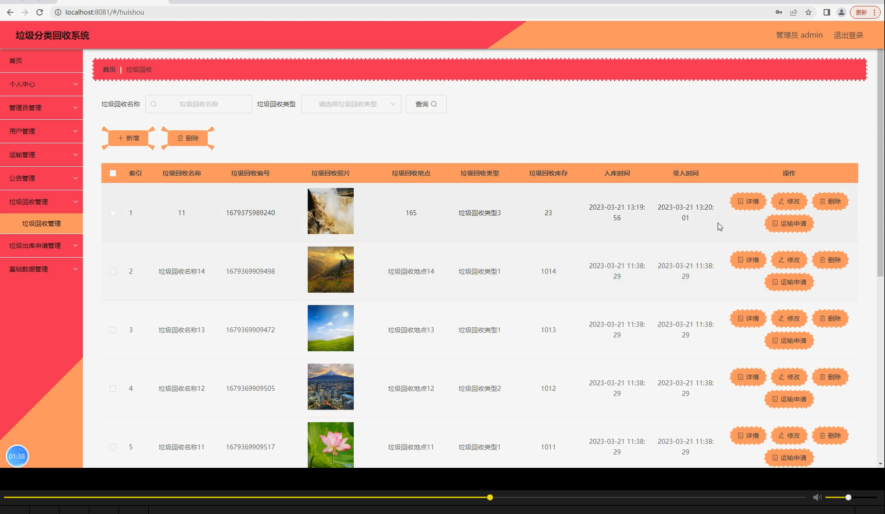The height and width of the screenshot is (514, 885).
Task: Collapse 垃圾回收管理 parent sidebar menu
Action: point(41,202)
